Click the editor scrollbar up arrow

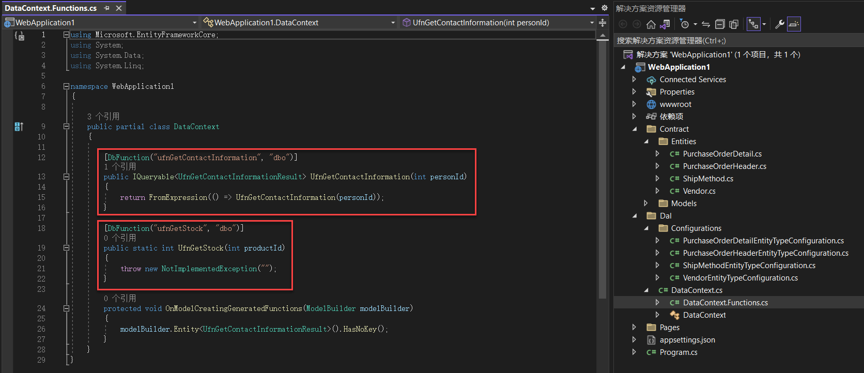603,35
